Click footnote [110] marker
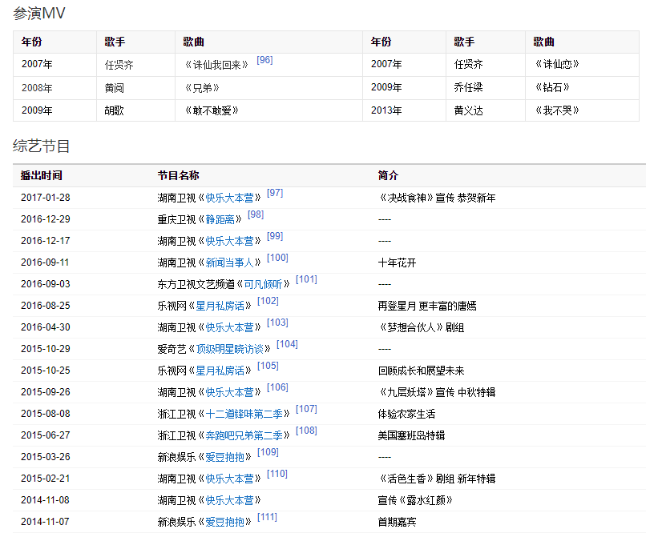The height and width of the screenshot is (537, 654). (x=277, y=474)
